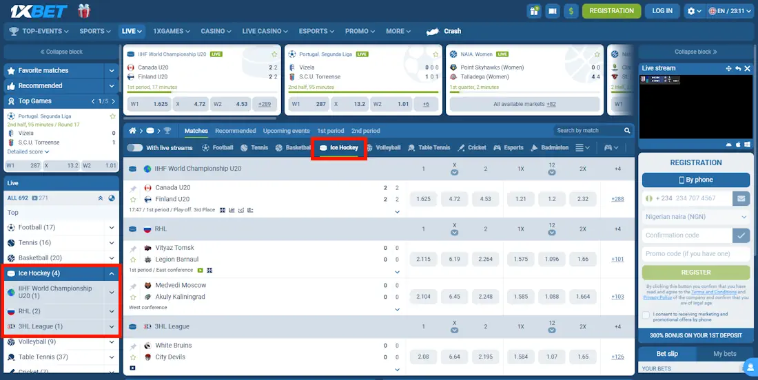Star Vizela in Top Games
The width and height of the screenshot is (758, 380).
112,116
